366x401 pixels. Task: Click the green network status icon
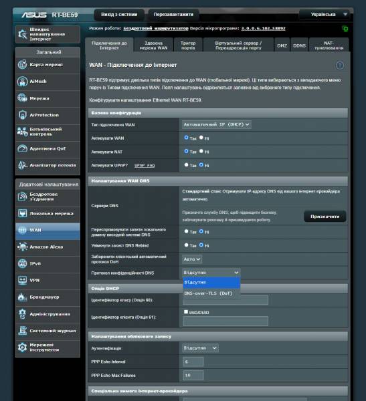tap(345, 29)
